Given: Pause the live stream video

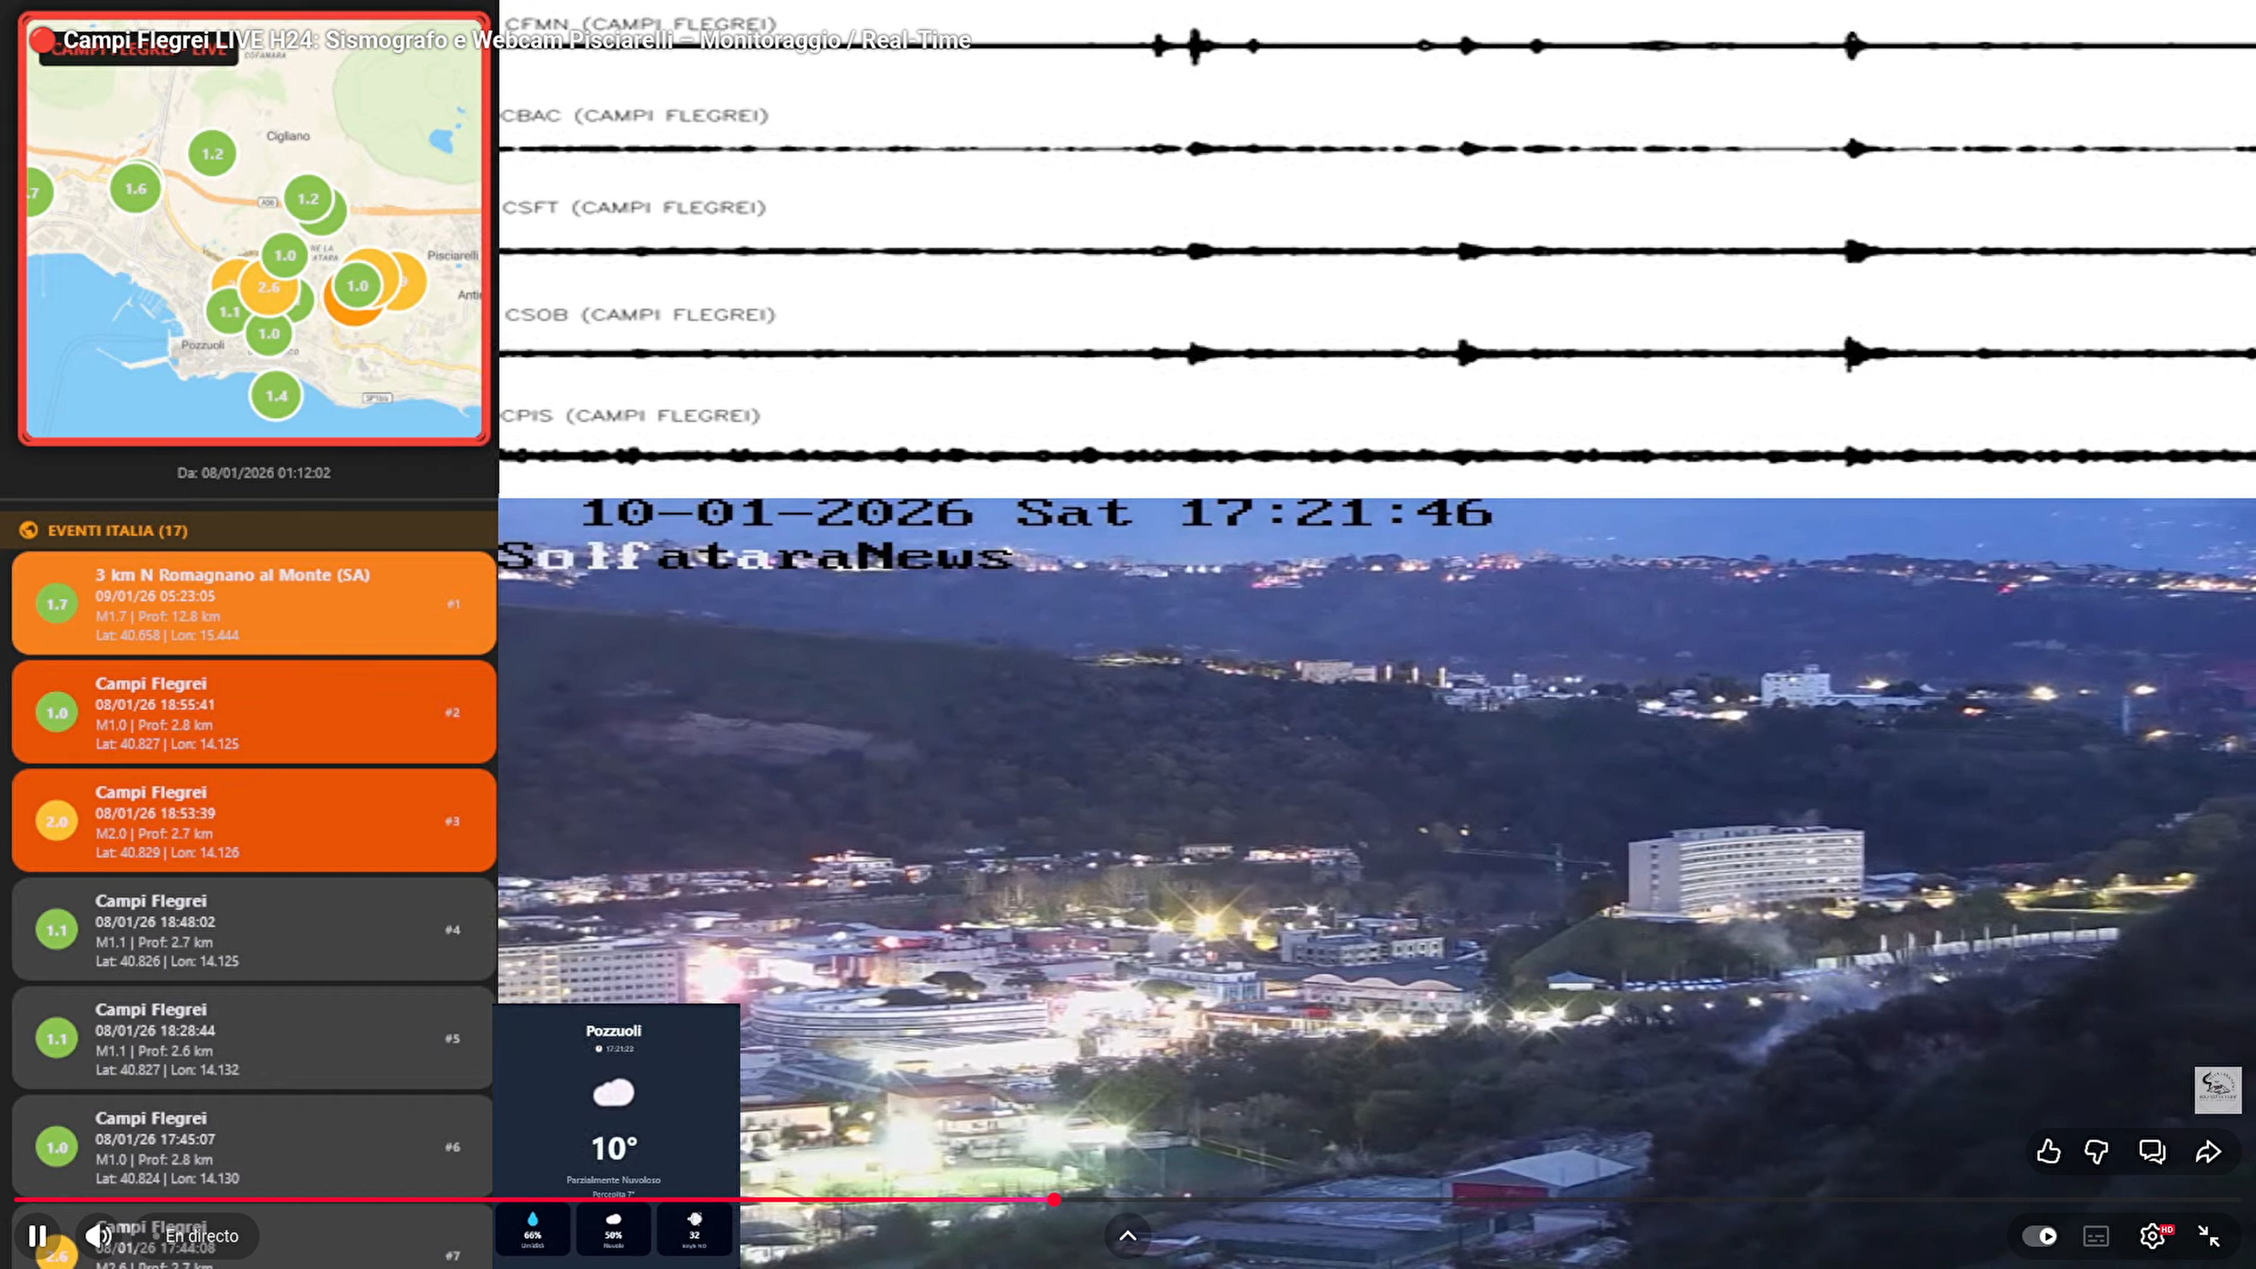Looking at the screenshot, I should [x=37, y=1236].
